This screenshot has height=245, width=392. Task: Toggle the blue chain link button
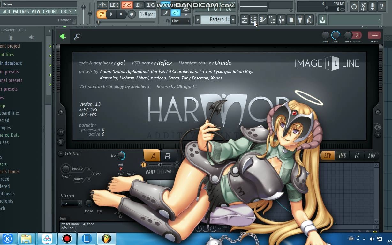click(x=175, y=13)
